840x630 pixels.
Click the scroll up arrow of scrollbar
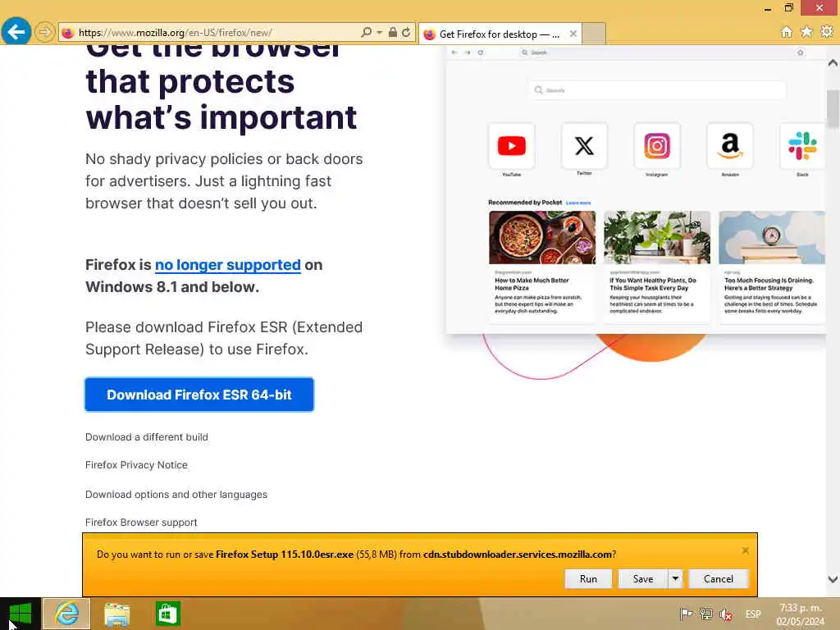pyautogui.click(x=833, y=62)
